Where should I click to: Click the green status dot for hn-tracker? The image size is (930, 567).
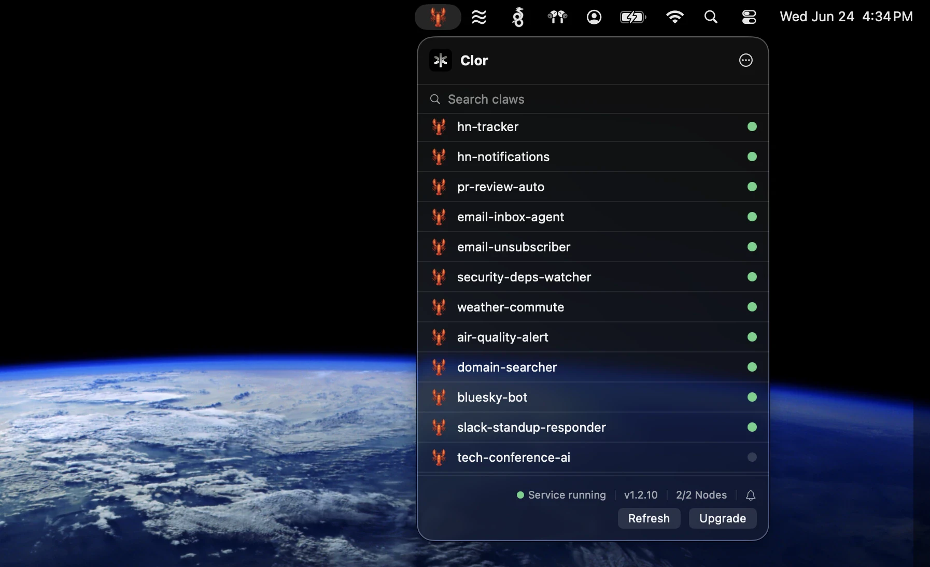pos(752,126)
